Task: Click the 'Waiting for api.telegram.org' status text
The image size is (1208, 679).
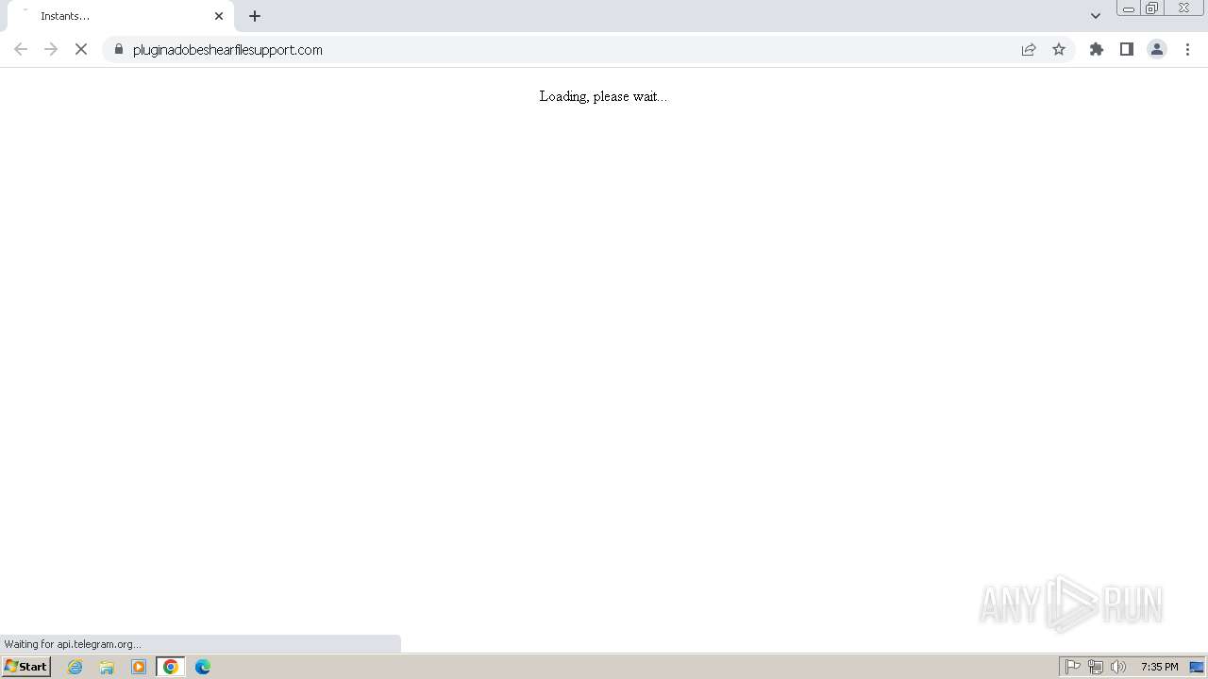Action: tap(73, 644)
